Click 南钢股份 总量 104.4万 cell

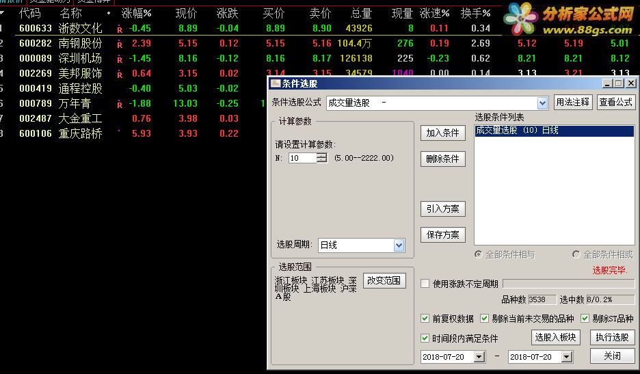(x=355, y=43)
